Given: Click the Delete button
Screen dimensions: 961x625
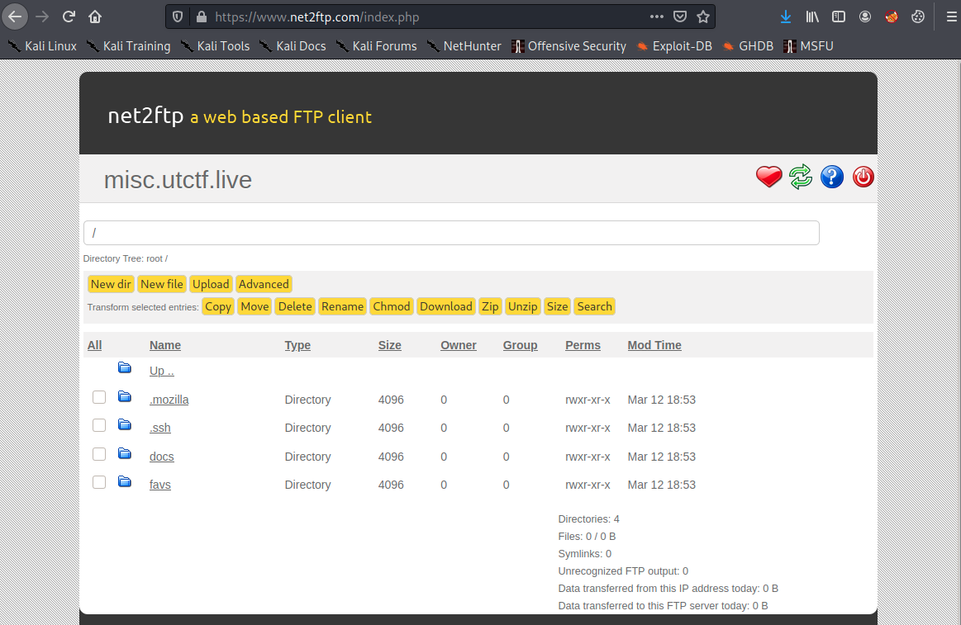Looking at the screenshot, I should 295,306.
